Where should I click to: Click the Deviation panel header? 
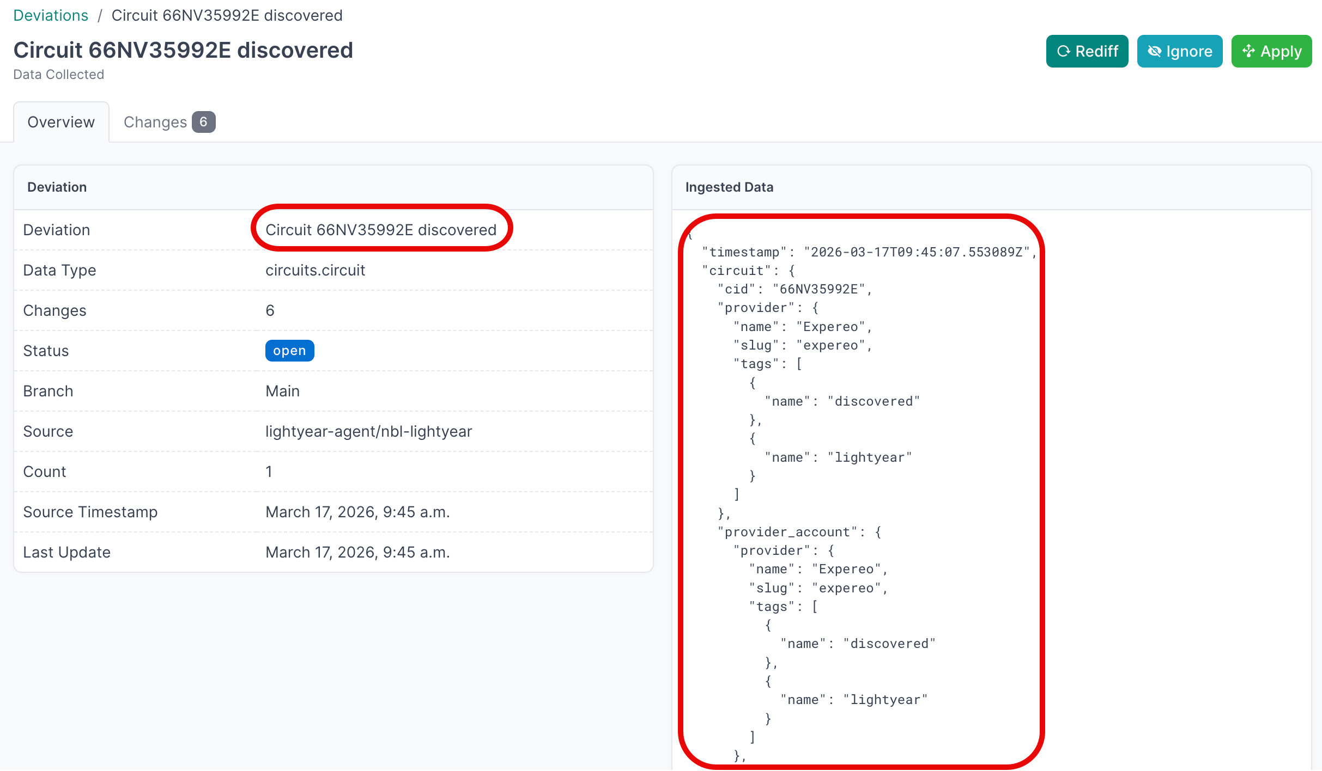click(x=57, y=187)
